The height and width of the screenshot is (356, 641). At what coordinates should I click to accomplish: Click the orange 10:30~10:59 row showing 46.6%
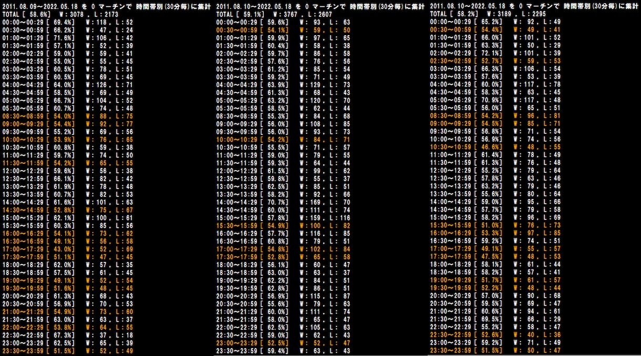pyautogui.click(x=495, y=148)
